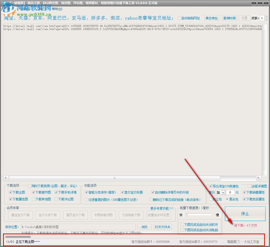270x247 pixels.
Task: Click the 批量加水印设置 button
Action: [159, 215]
